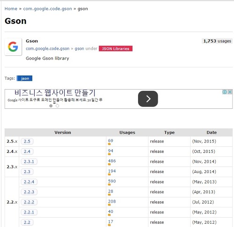Open version 2.2

(27, 222)
